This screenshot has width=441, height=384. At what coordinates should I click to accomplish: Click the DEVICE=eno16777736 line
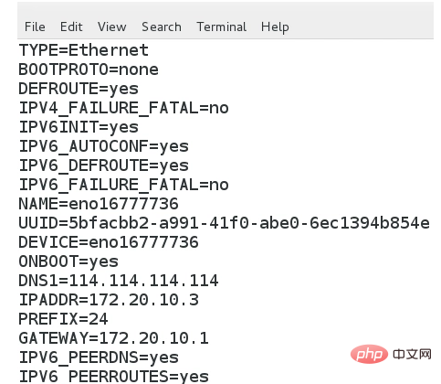[x=109, y=242]
